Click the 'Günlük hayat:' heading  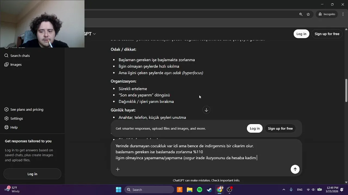[x=123, y=110]
